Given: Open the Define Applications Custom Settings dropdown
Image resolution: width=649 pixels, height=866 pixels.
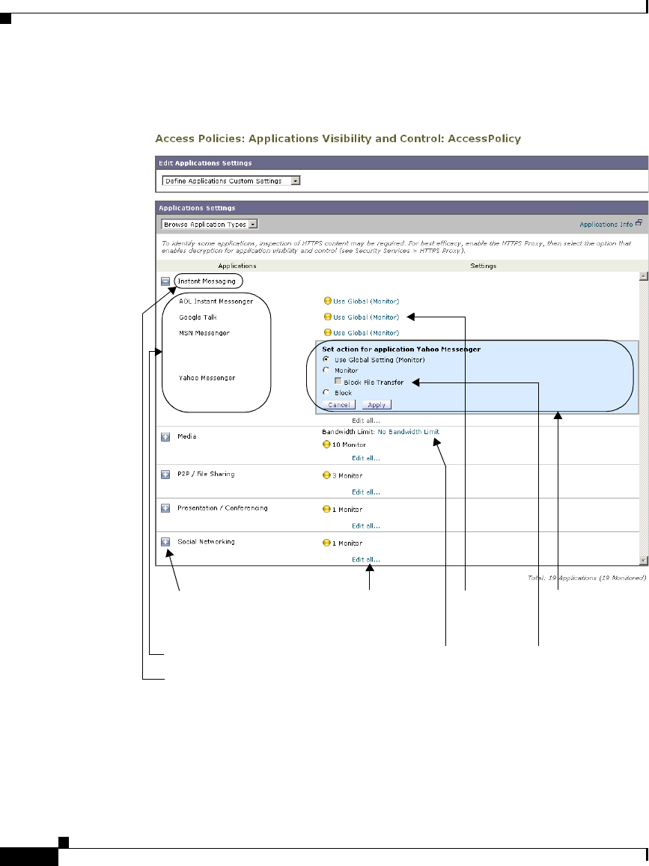Looking at the screenshot, I should [x=296, y=181].
